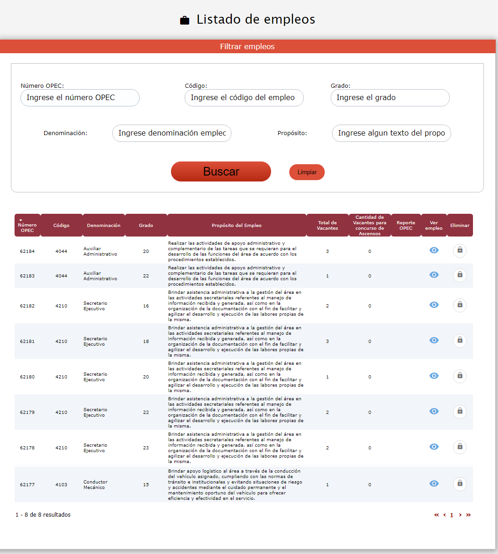Jump to the first results page
498x554 pixels.
point(437,515)
